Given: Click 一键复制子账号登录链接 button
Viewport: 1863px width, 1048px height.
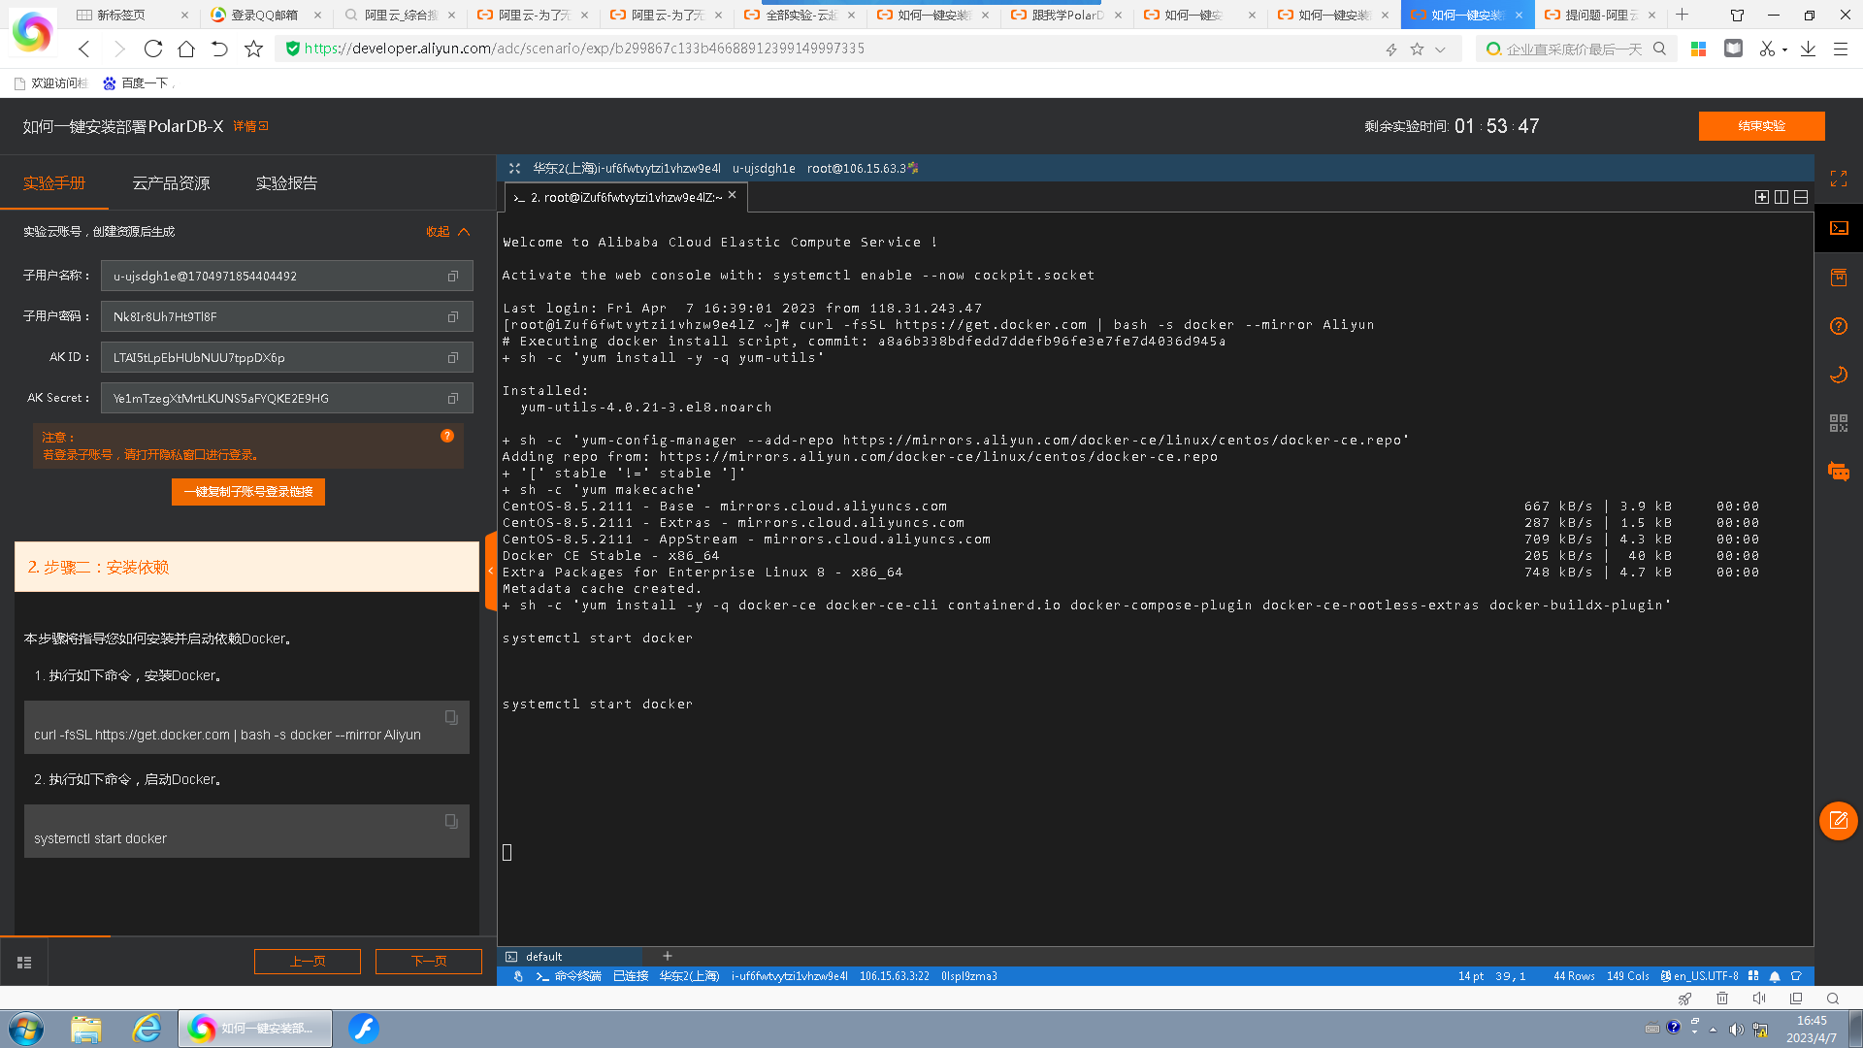Looking at the screenshot, I should click(248, 492).
